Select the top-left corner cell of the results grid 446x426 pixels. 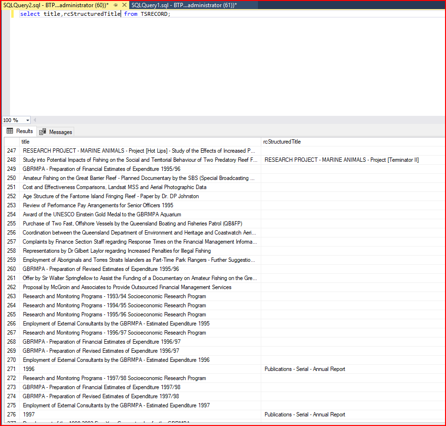(x=11, y=141)
